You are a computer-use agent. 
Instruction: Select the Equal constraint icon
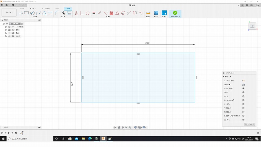click(94, 13)
